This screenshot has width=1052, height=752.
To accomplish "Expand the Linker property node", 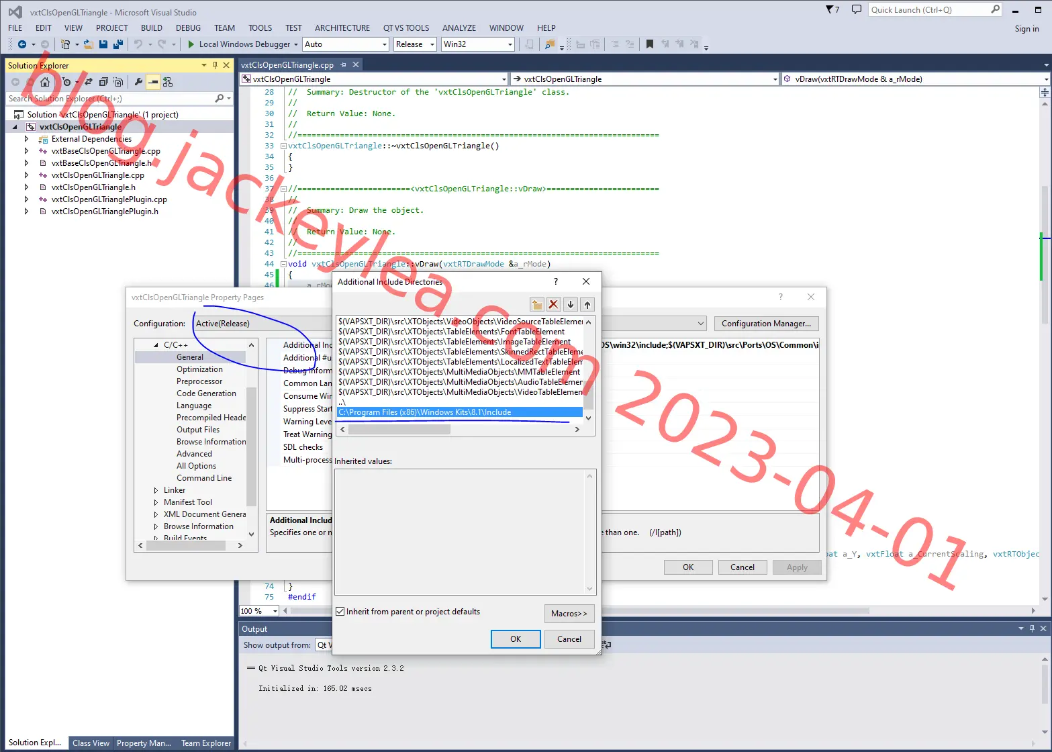I will [x=156, y=490].
